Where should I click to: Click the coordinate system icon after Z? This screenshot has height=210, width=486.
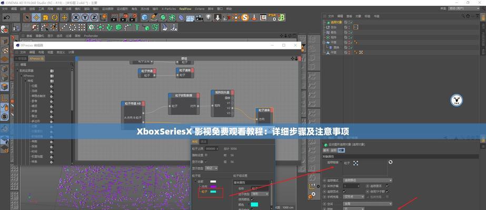tap(104, 18)
